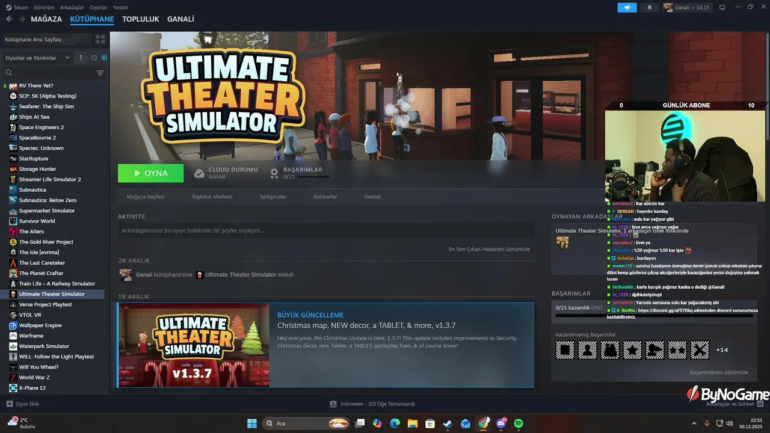Click the Ganali avatar in activity feed
Viewport: 770px width, 433px height.
[x=126, y=275]
